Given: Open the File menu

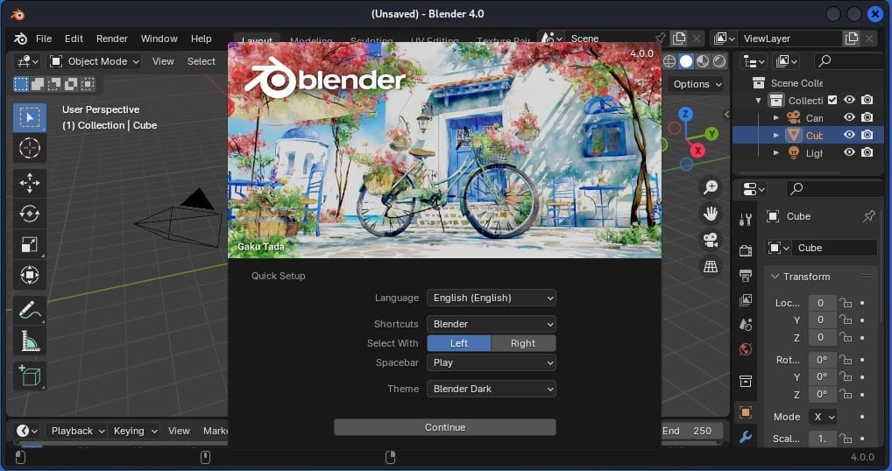Looking at the screenshot, I should [44, 39].
